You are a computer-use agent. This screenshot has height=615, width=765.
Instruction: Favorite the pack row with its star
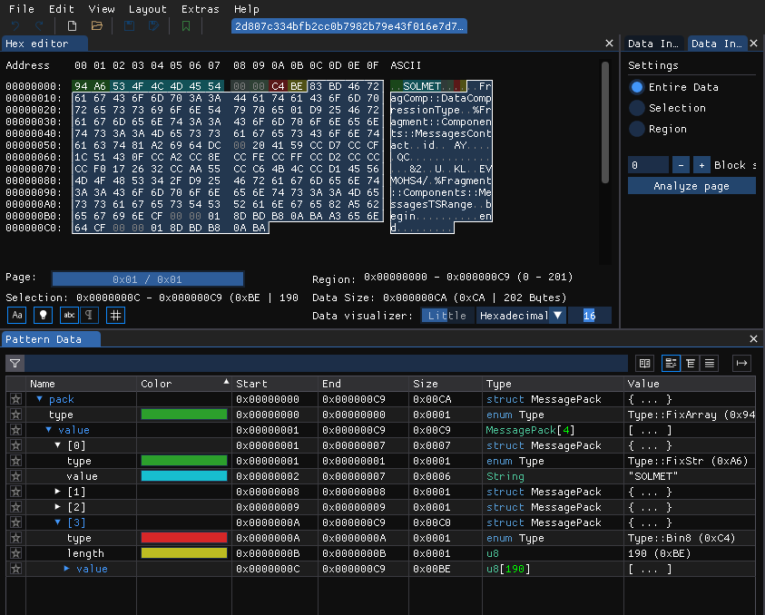pyautogui.click(x=15, y=399)
